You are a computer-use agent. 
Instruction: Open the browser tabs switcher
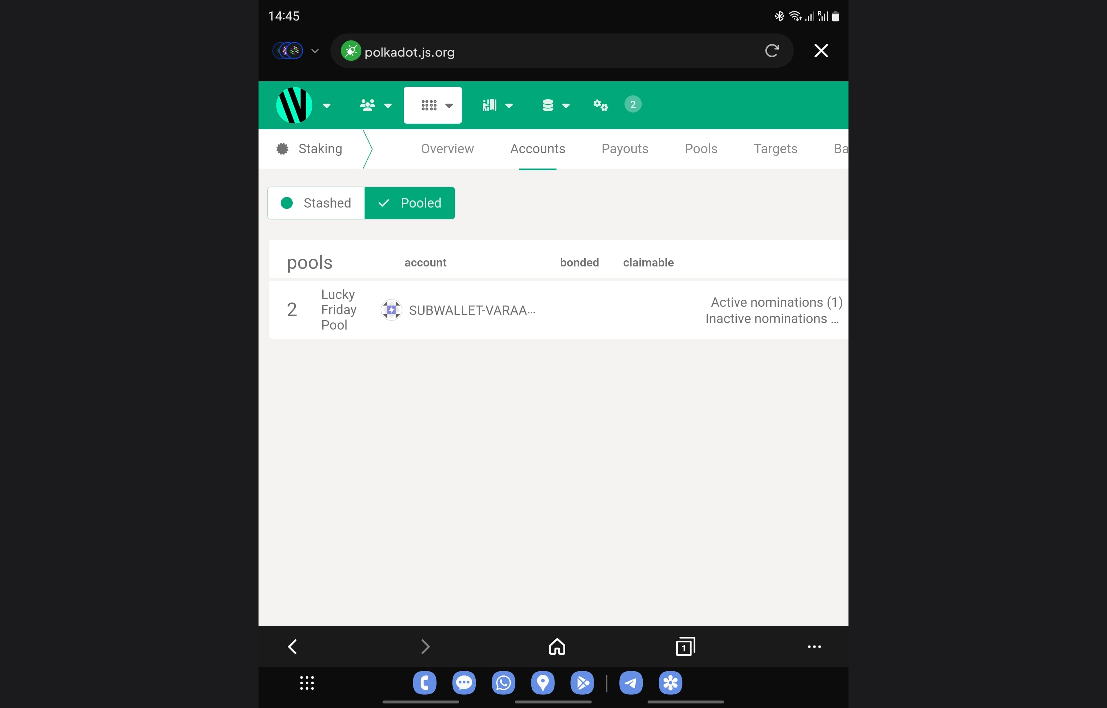(x=685, y=647)
